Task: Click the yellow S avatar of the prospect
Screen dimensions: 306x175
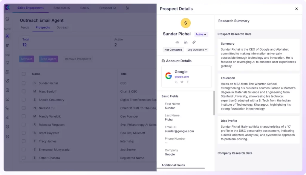Action: (x=186, y=23)
